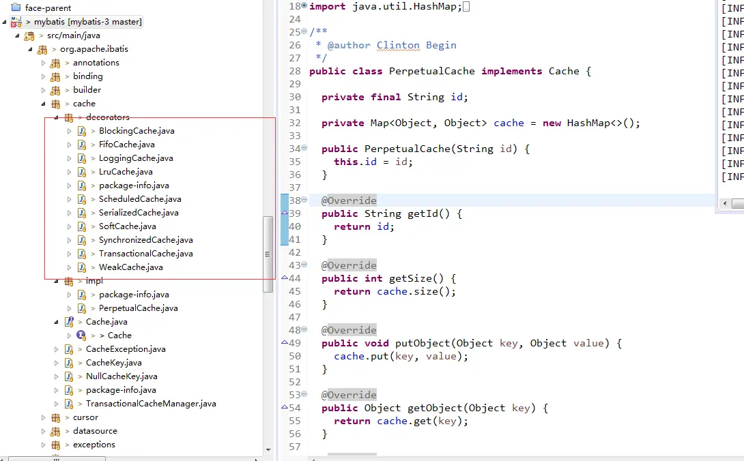
Task: Expand the binding package
Action: [x=43, y=76]
